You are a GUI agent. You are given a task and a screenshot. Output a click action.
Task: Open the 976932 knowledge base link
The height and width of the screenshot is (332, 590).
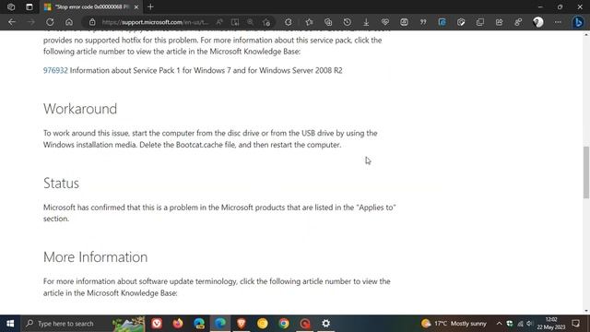[55, 70]
